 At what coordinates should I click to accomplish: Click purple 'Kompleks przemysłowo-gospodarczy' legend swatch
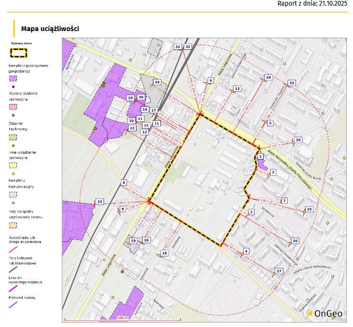13,78
